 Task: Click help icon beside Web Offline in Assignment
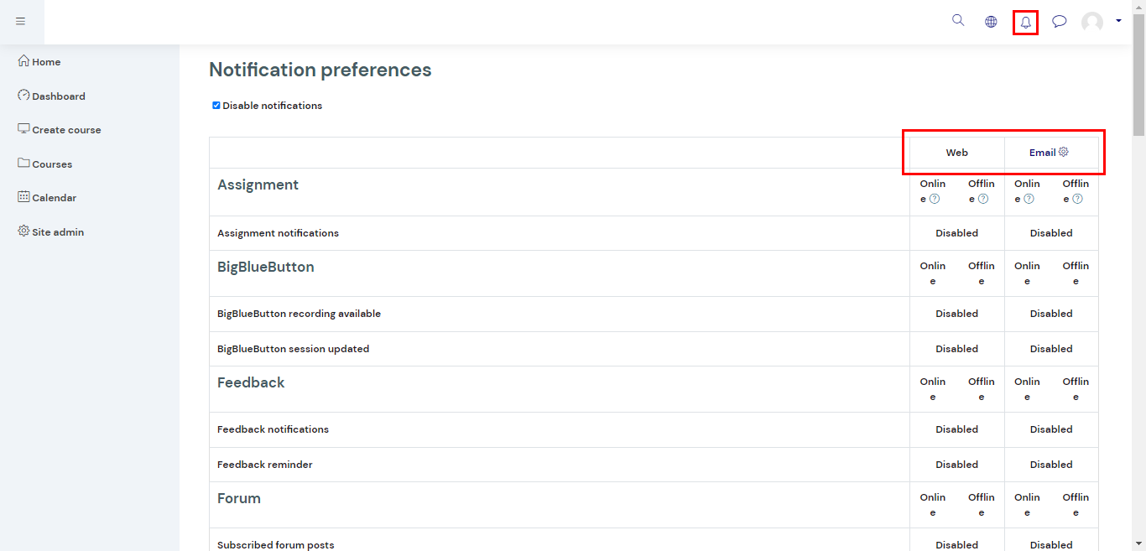pos(983,199)
